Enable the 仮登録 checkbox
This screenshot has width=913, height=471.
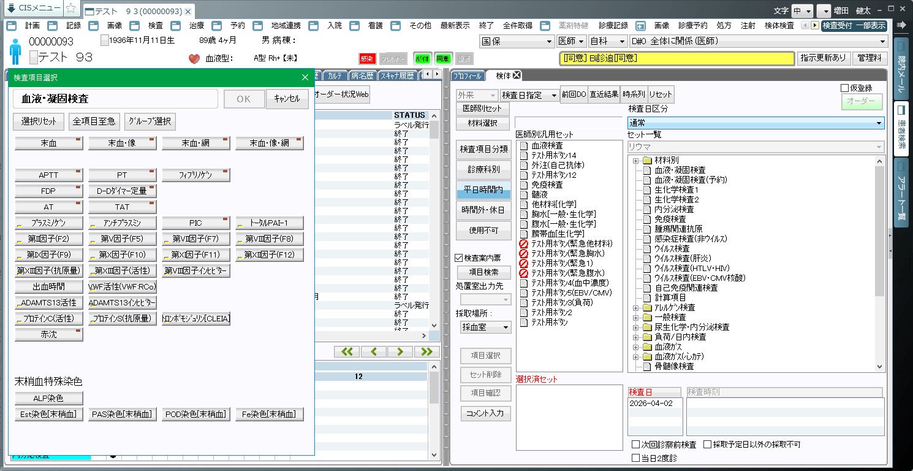point(845,88)
